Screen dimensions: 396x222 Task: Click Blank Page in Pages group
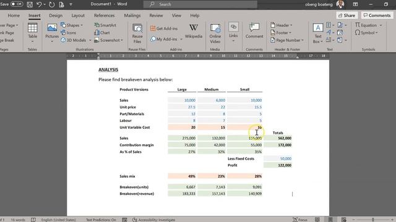tap(7, 33)
